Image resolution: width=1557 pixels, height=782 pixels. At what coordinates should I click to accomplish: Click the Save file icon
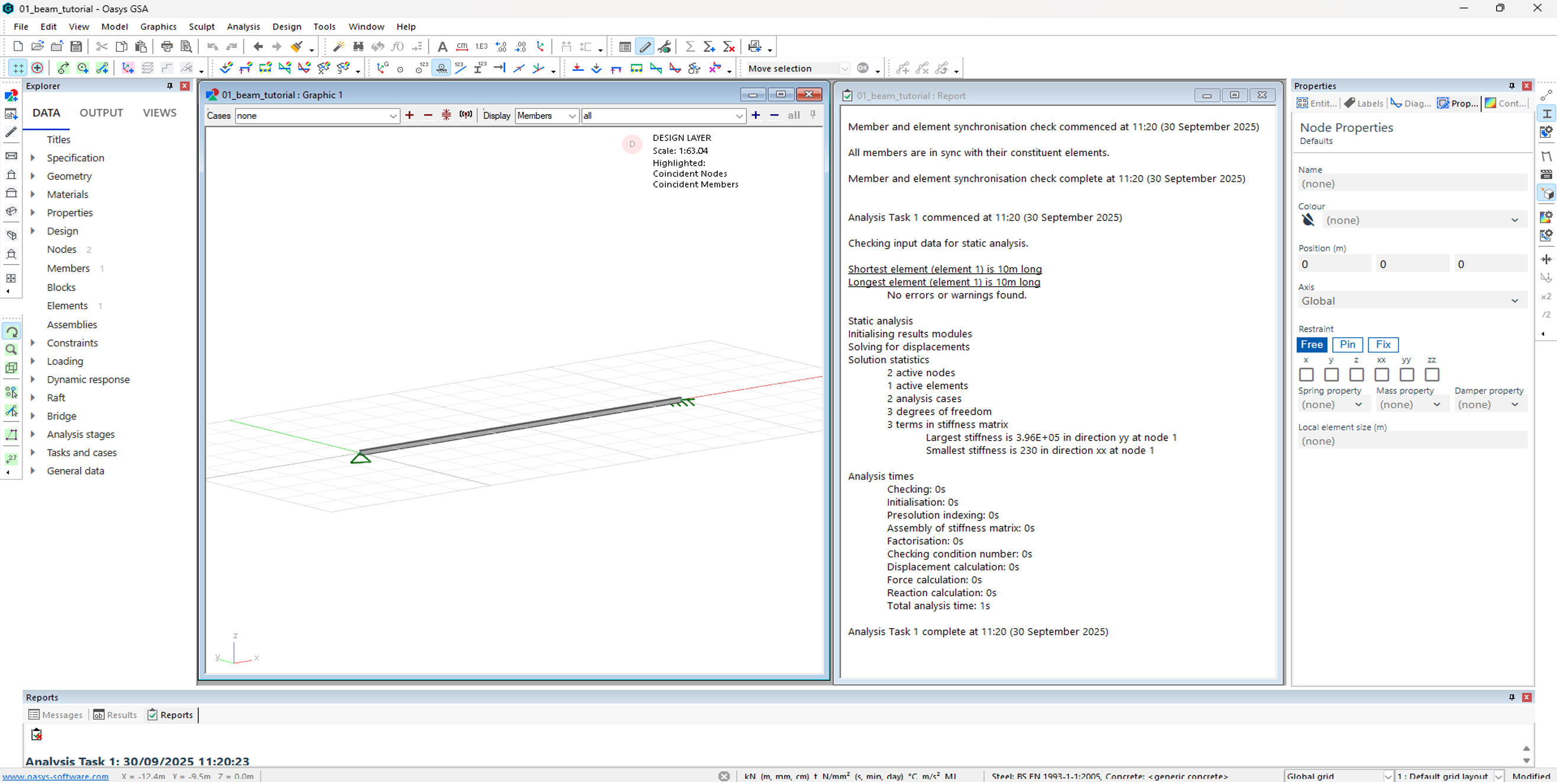[76, 47]
